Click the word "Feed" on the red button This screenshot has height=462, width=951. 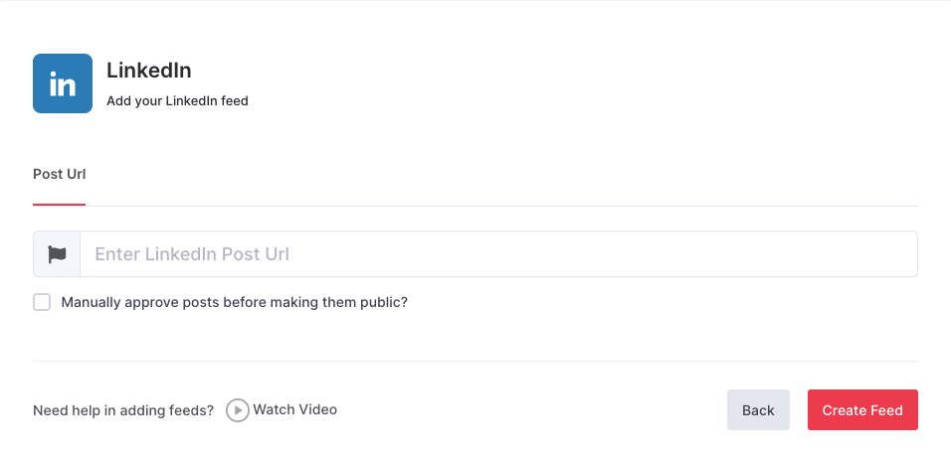(884, 410)
